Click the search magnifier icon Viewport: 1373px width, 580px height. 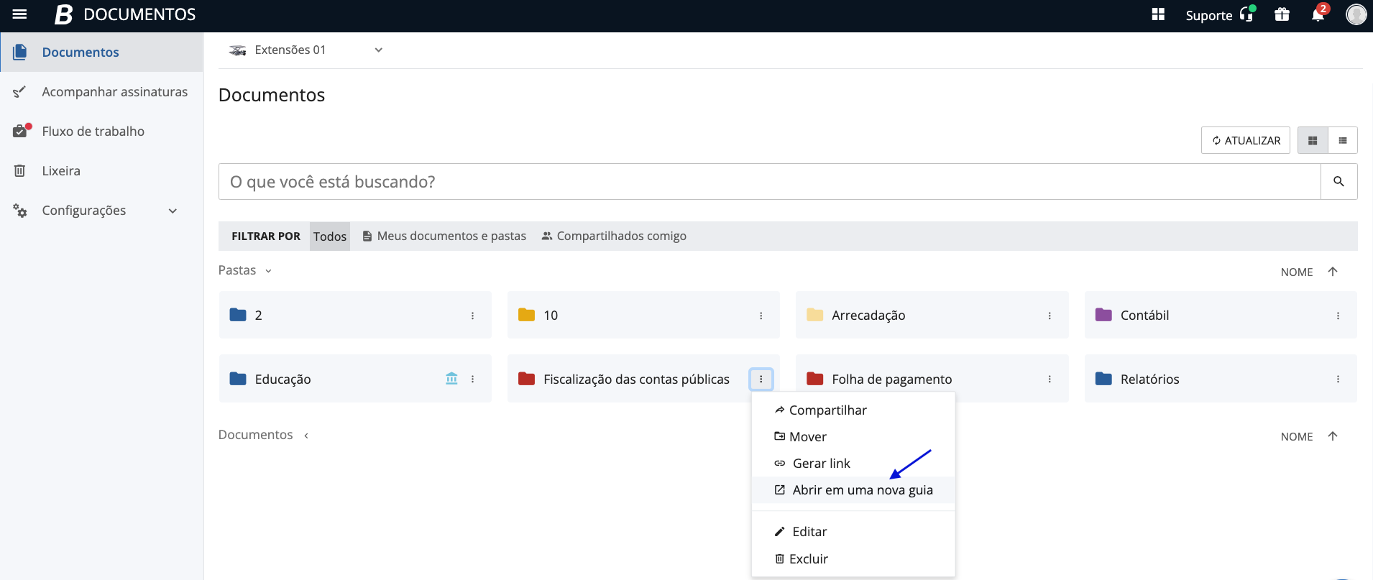1338,182
